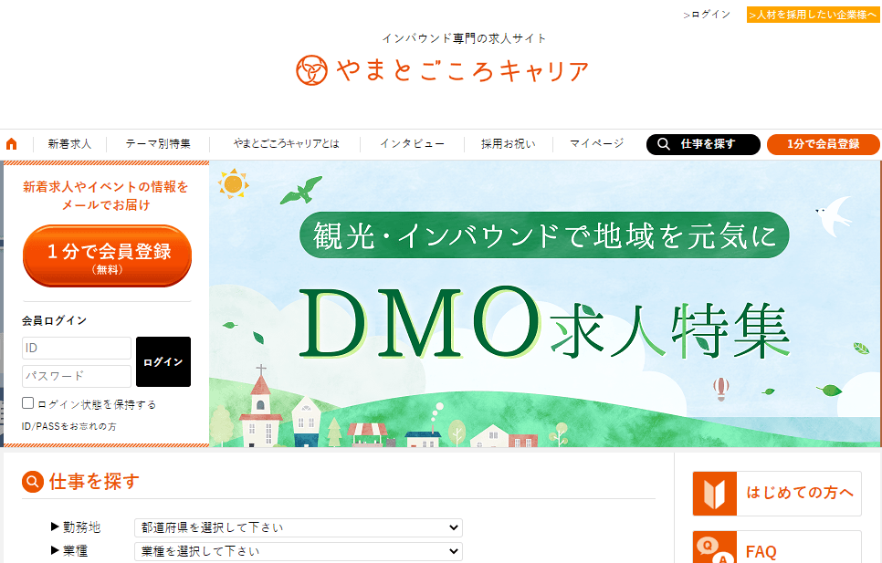Click the black ログイン submit button
Screen dimensions: 882x563
pos(163,362)
